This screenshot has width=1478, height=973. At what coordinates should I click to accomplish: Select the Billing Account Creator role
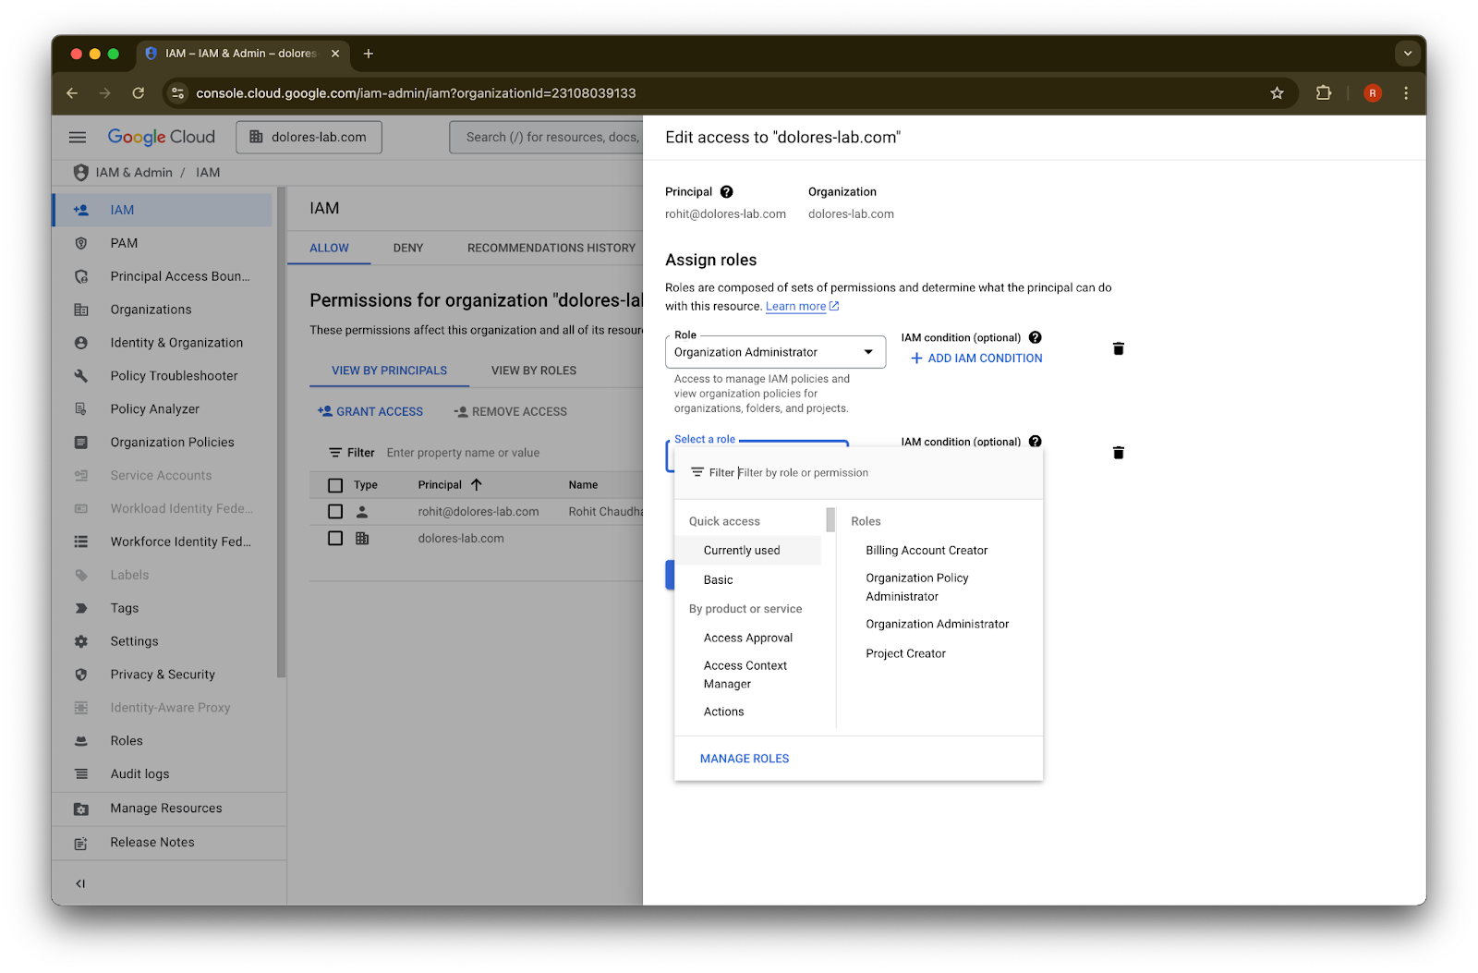[927, 551]
